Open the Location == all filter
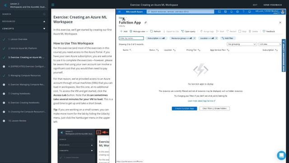 coord(207,38)
